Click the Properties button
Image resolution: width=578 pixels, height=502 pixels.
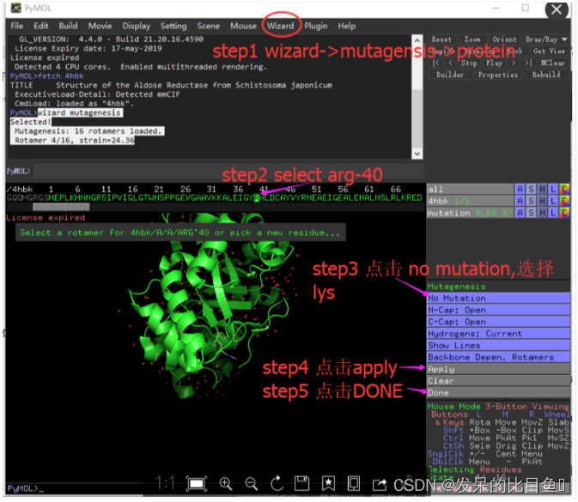click(498, 75)
